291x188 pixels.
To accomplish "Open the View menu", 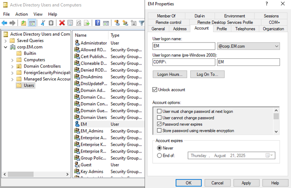I will [x=38, y=14].
